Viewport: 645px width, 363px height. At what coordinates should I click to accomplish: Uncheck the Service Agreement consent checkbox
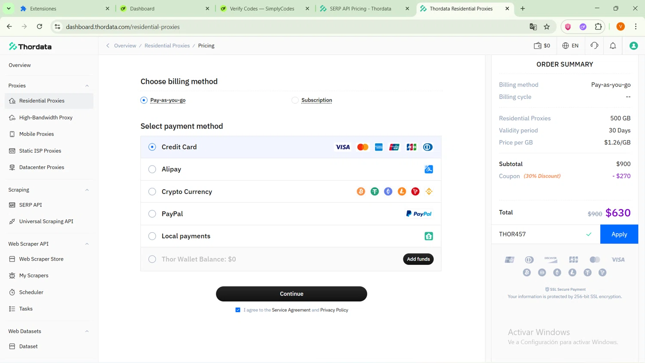point(238,310)
